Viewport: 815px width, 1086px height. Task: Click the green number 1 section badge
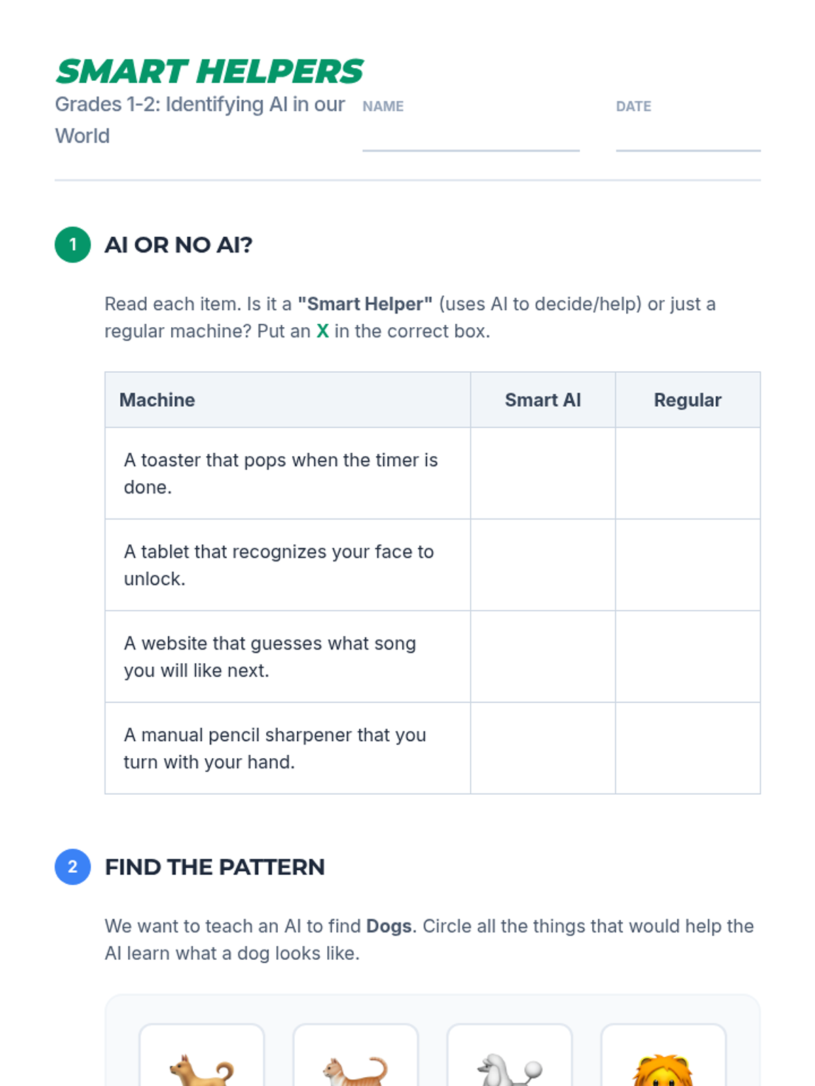(x=73, y=244)
